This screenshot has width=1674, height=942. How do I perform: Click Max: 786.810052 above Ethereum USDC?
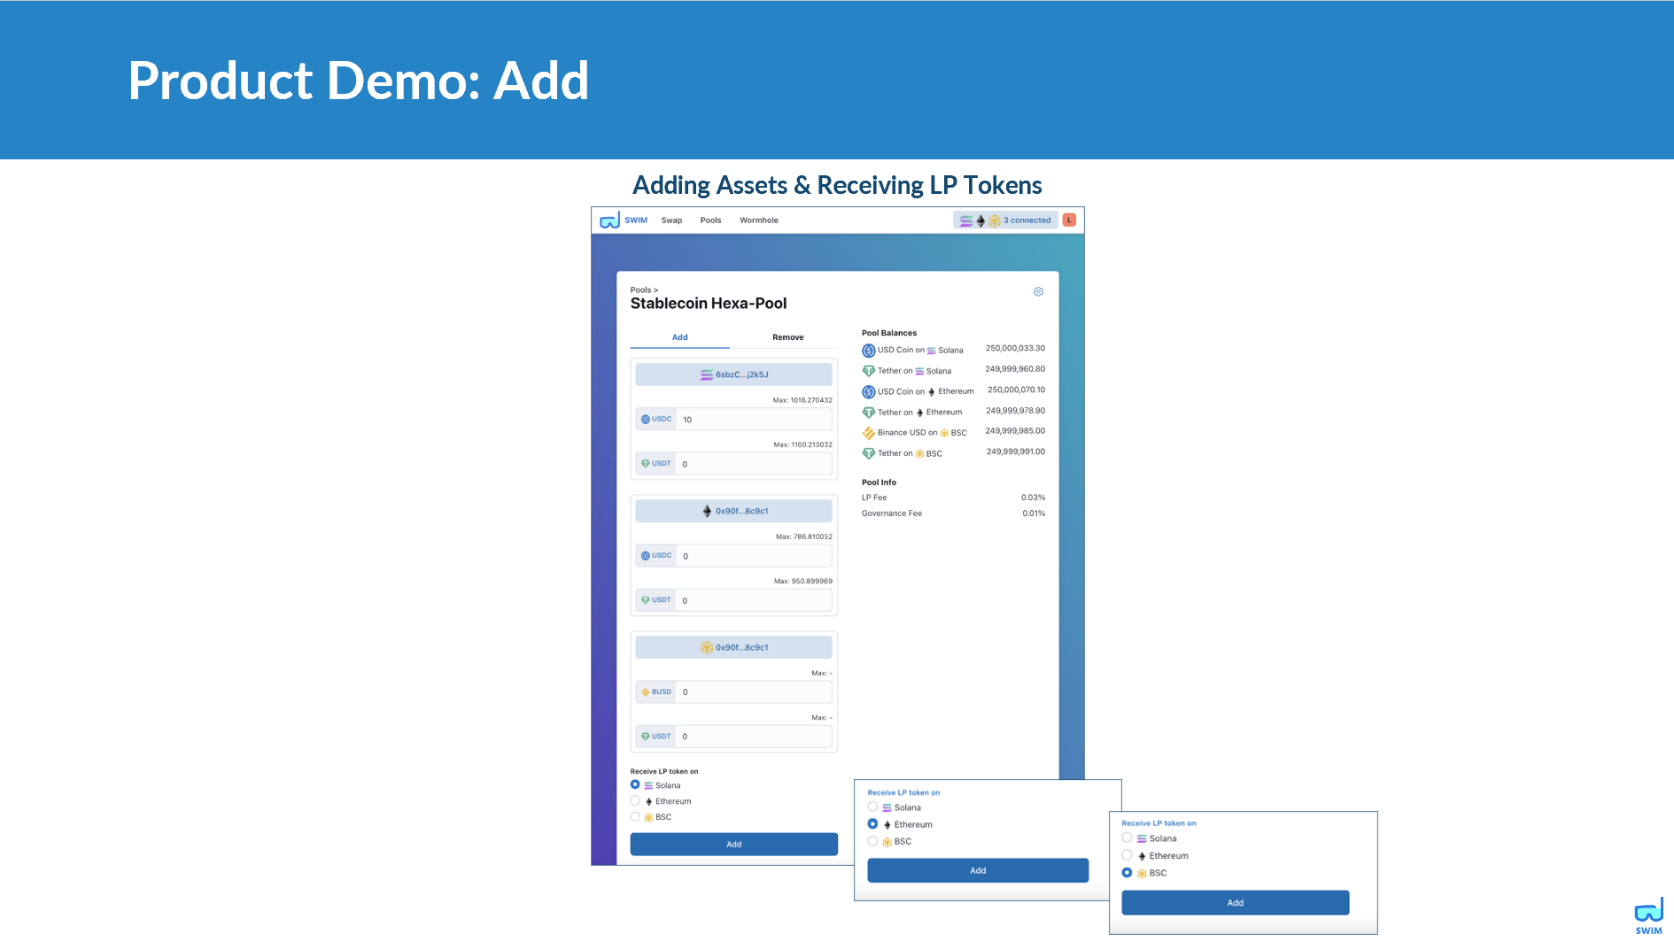pos(804,537)
